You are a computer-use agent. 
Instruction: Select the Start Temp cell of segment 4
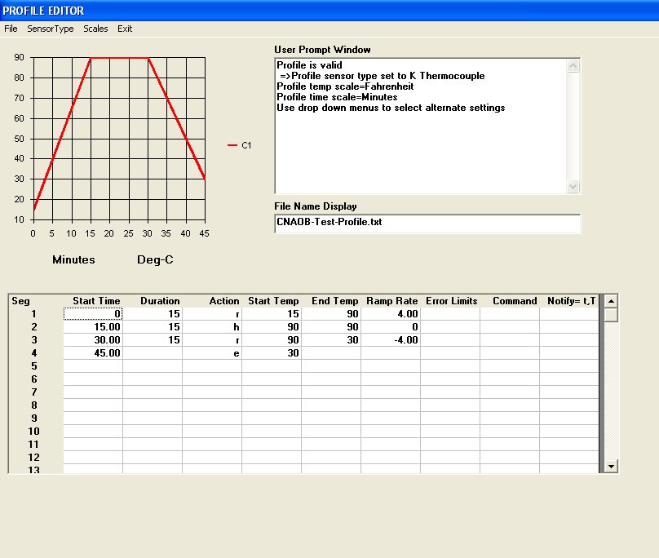272,353
